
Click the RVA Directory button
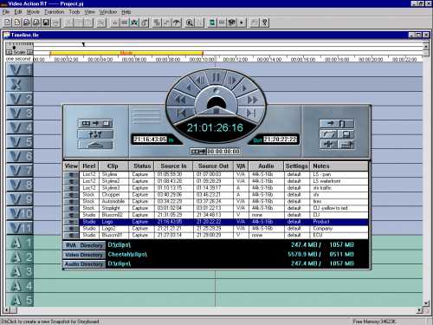(84, 245)
